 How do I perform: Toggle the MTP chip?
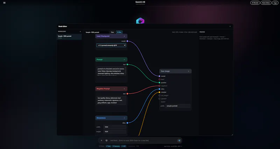pos(124,146)
